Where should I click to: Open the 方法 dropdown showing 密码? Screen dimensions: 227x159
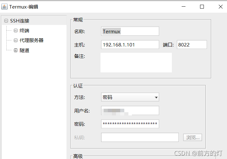pos(130,97)
